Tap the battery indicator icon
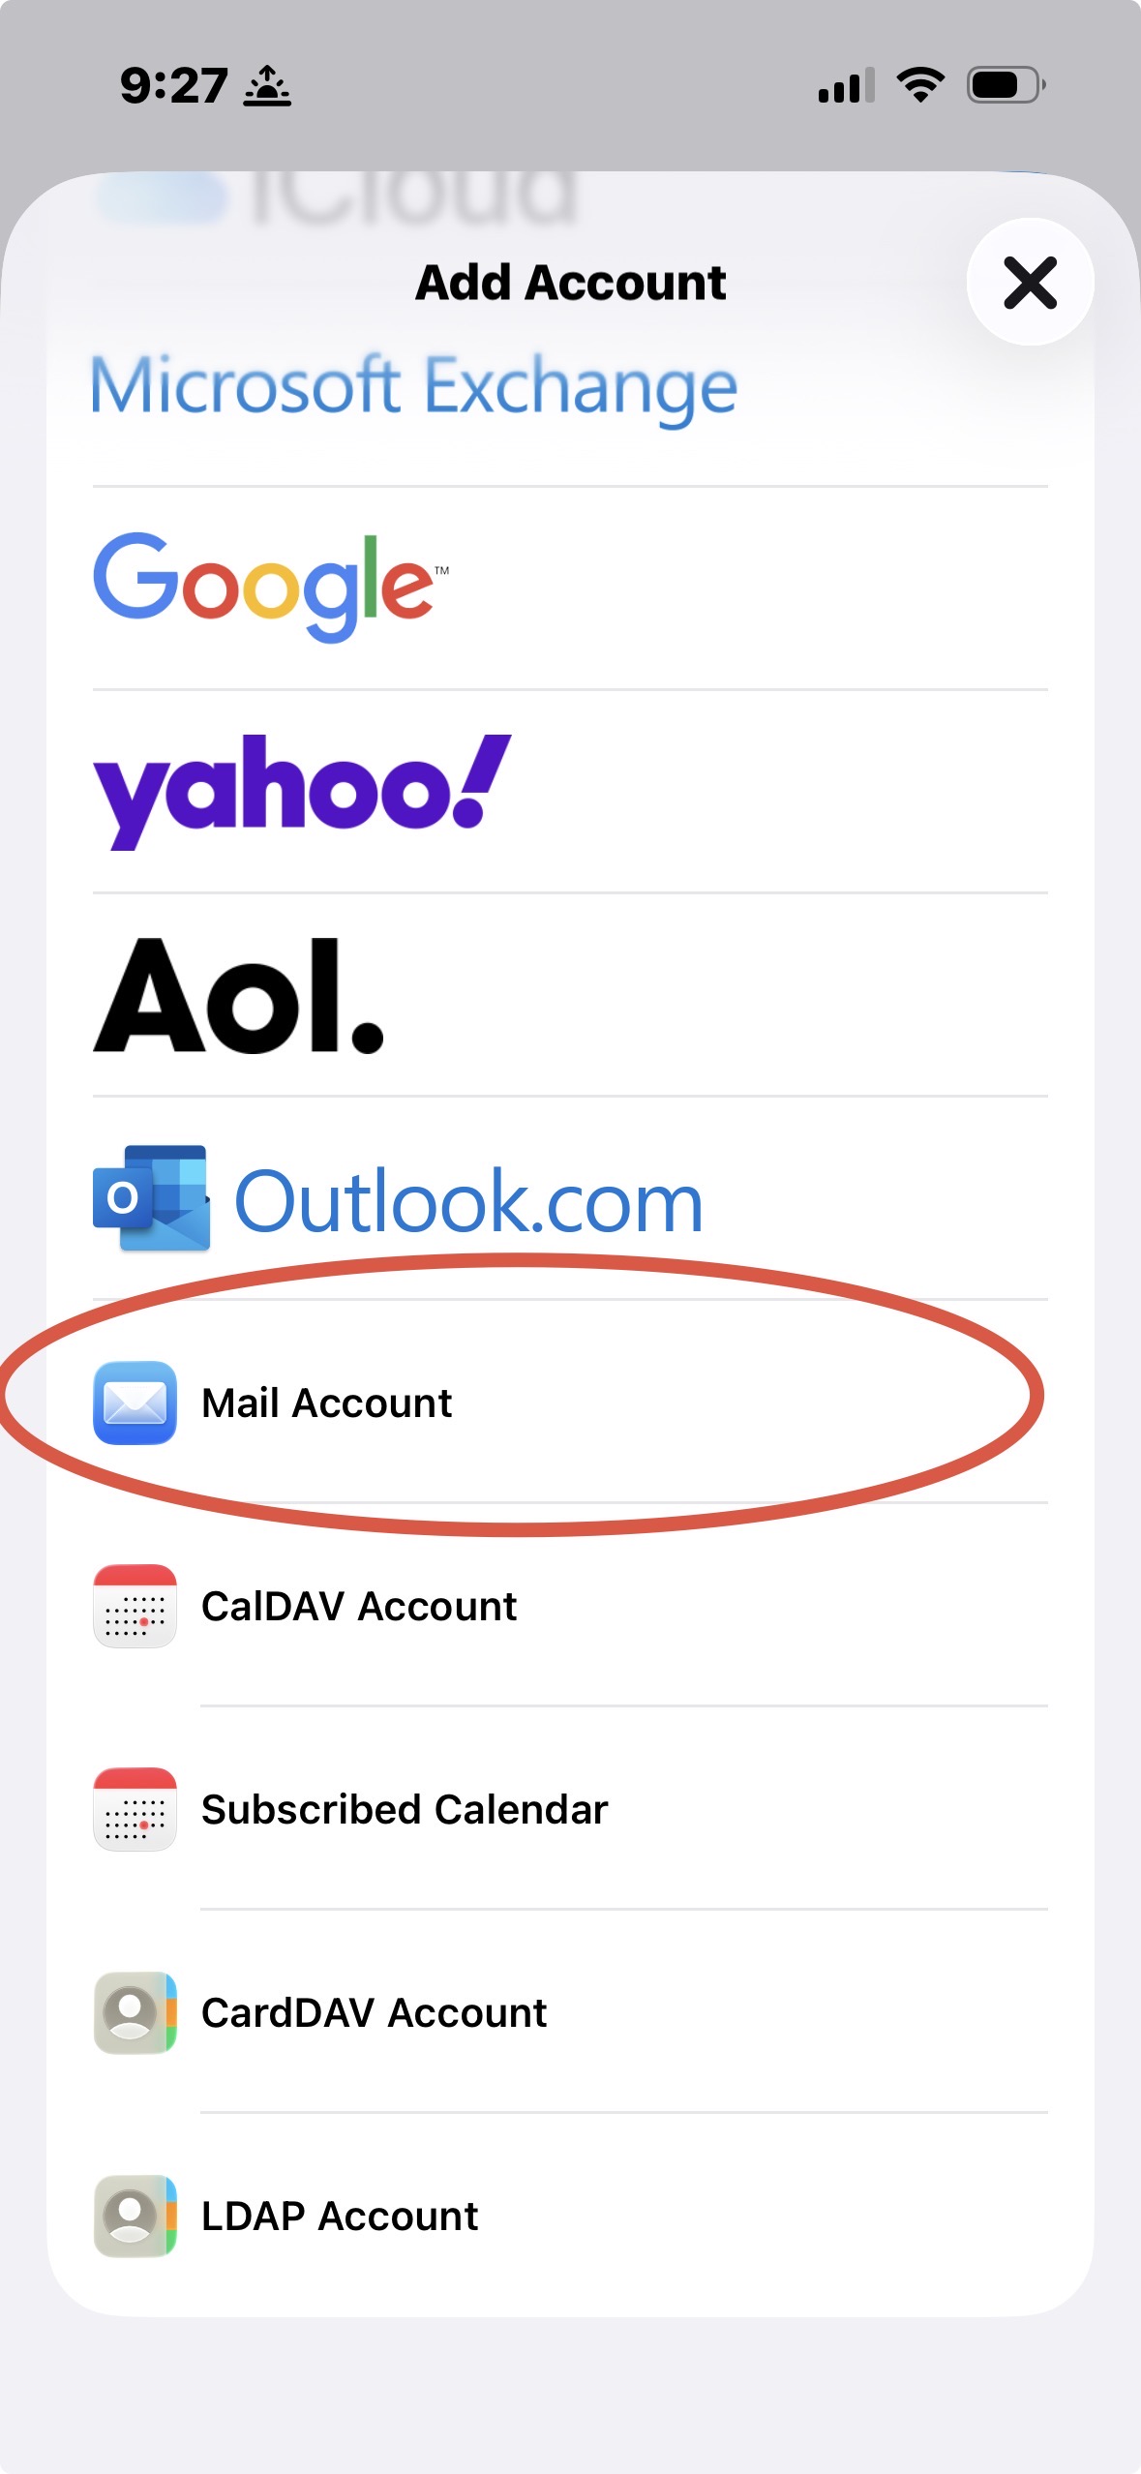 pyautogui.click(x=1006, y=85)
